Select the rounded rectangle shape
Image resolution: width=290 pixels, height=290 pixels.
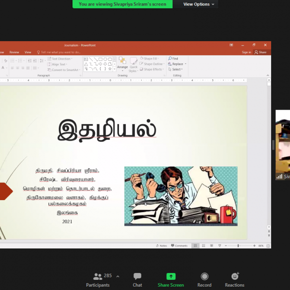[110, 59]
